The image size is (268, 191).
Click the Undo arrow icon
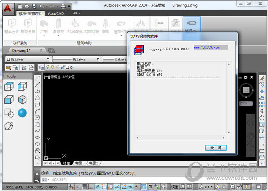pos(42,6)
